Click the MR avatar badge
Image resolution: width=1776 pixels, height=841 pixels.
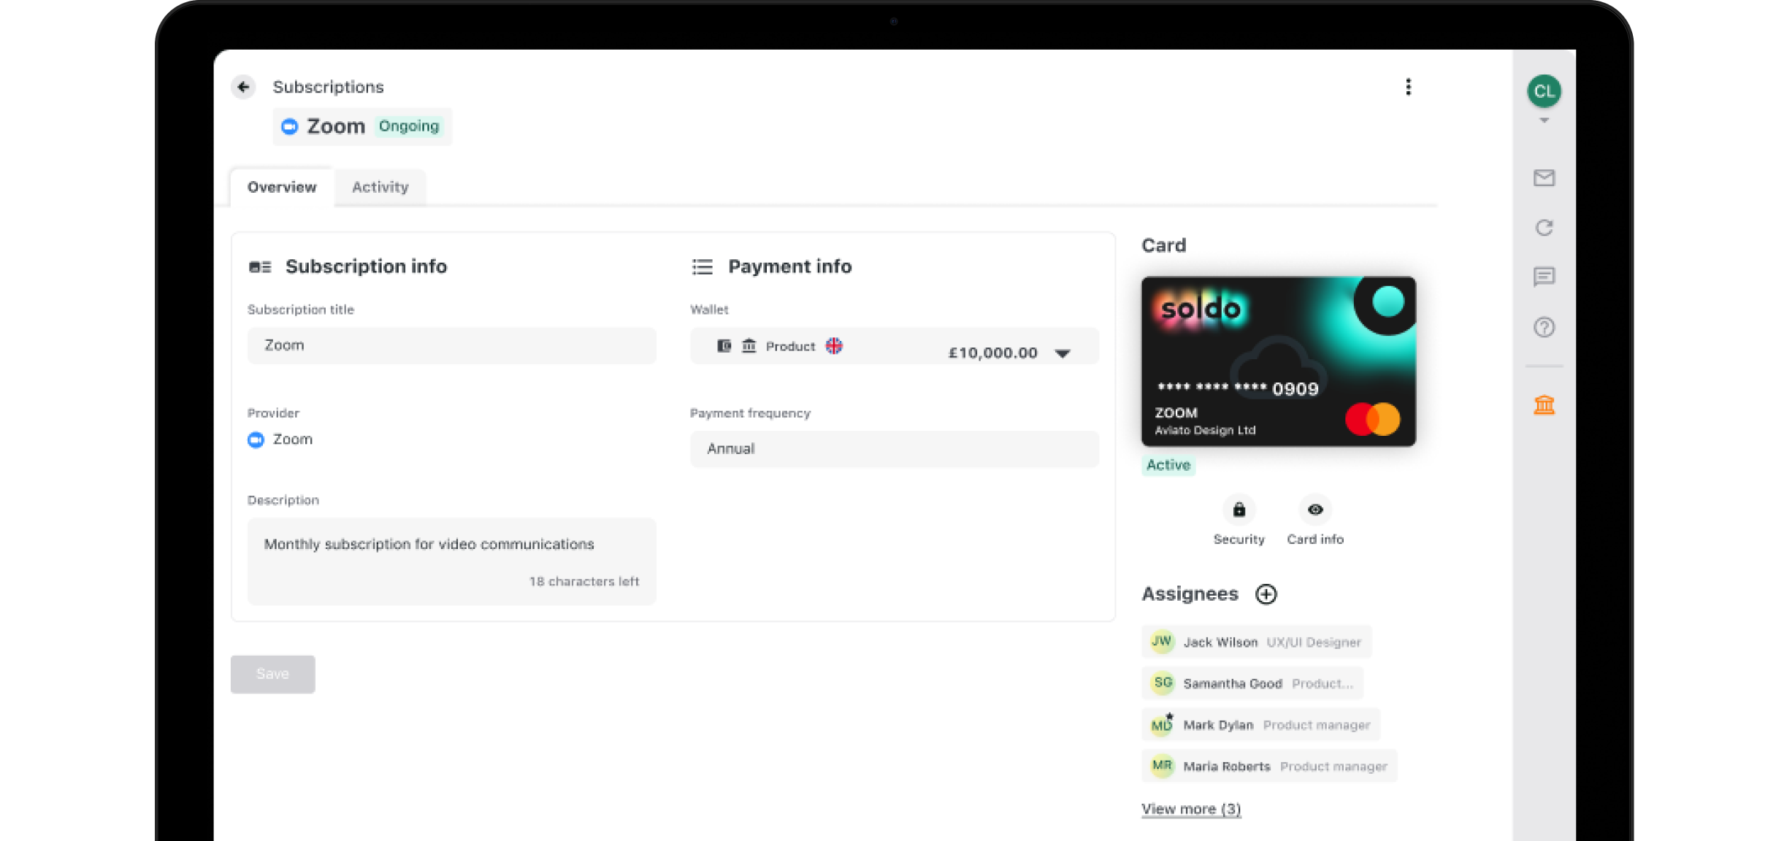tap(1162, 766)
